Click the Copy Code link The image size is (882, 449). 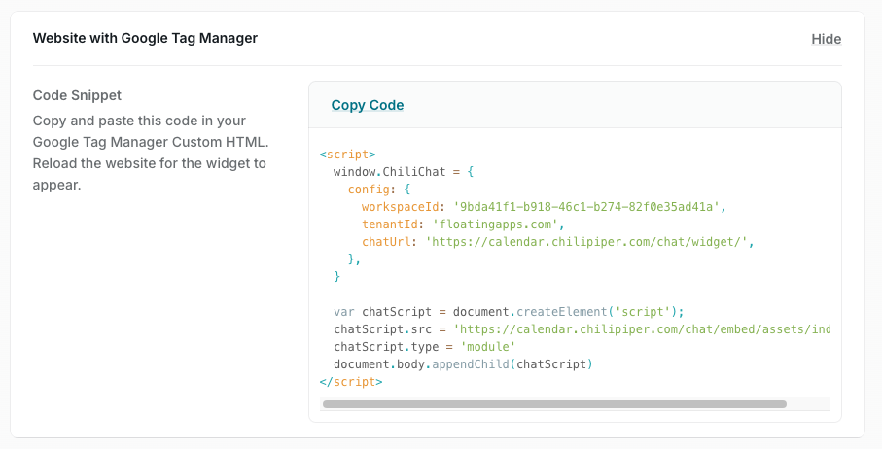(x=368, y=105)
